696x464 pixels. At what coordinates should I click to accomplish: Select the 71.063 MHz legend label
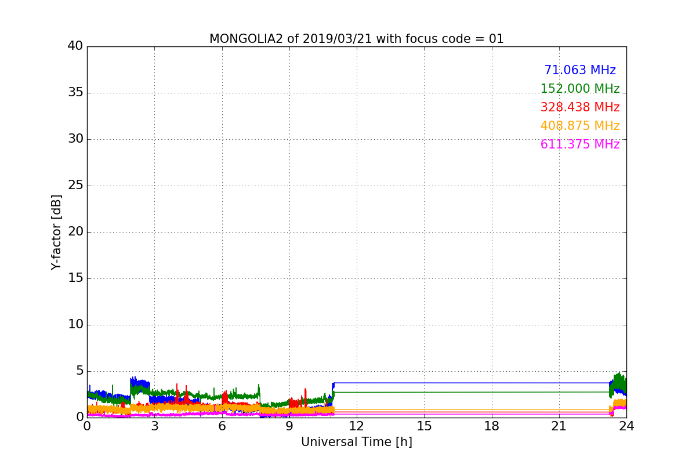pyautogui.click(x=580, y=70)
